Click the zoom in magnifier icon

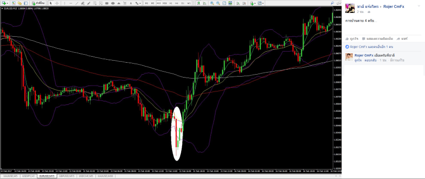point(212,3)
